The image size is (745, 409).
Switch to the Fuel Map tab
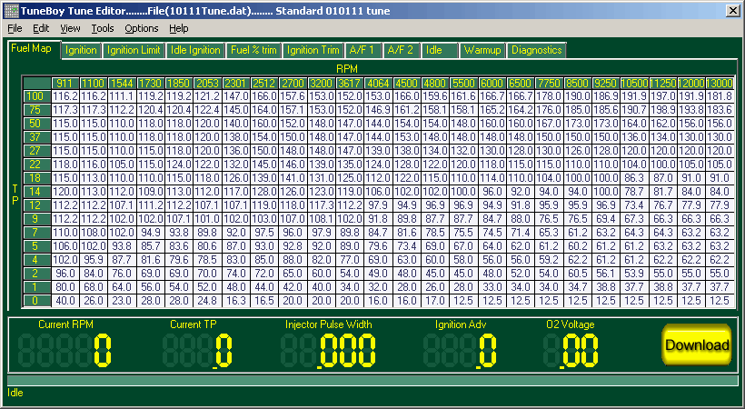click(x=32, y=49)
